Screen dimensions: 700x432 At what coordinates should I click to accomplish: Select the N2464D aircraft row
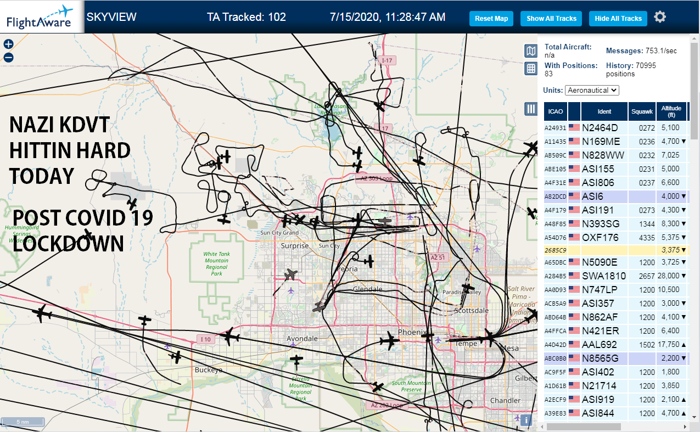click(615, 127)
